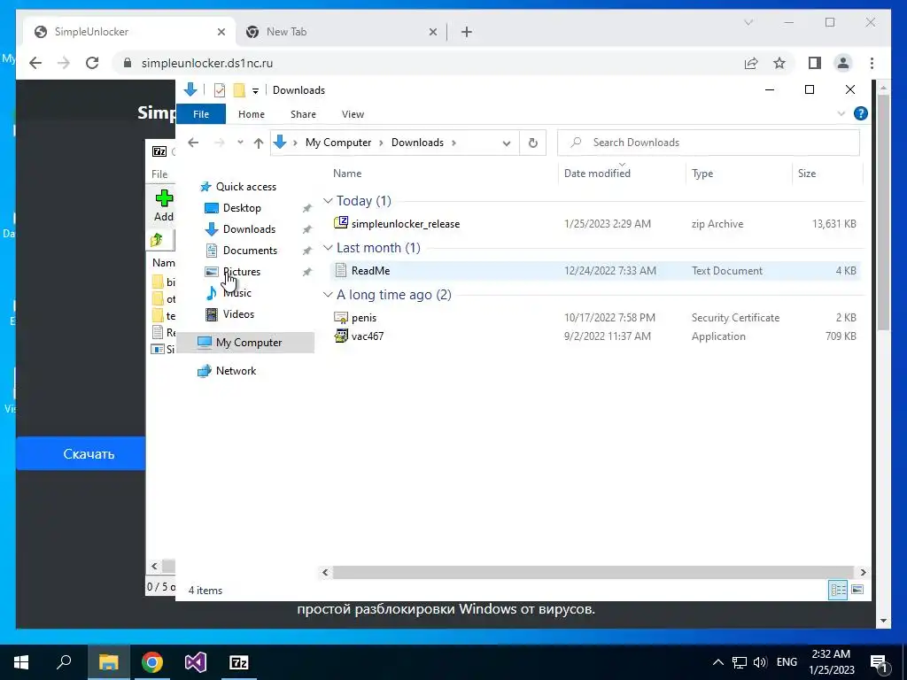
Task: Click the Quick access star item
Action: (246, 186)
